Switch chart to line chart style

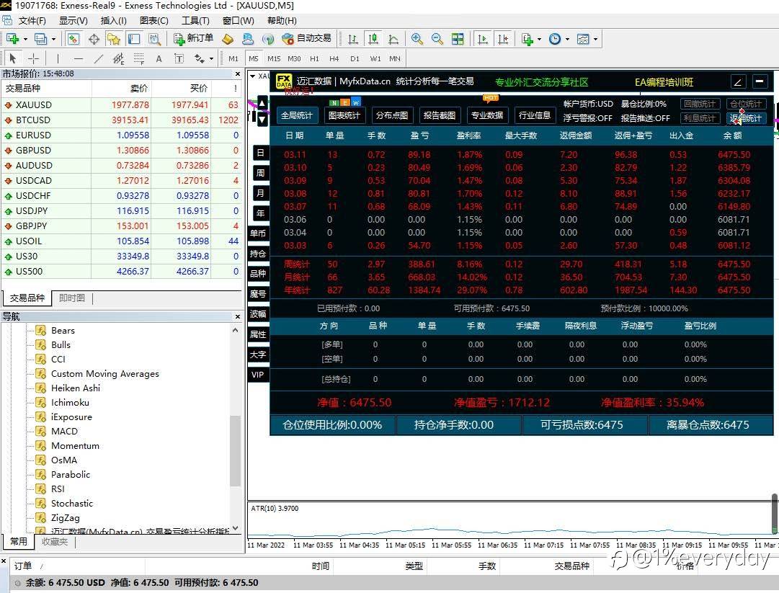[x=393, y=39]
